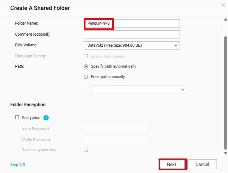
Task: Expand the manual path dropdown
Action: tap(139, 90)
